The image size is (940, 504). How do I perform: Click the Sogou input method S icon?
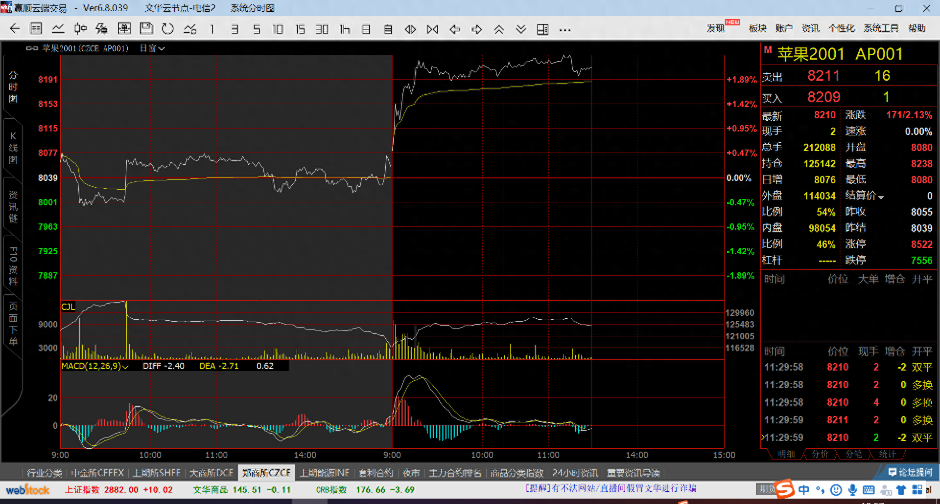point(785,489)
